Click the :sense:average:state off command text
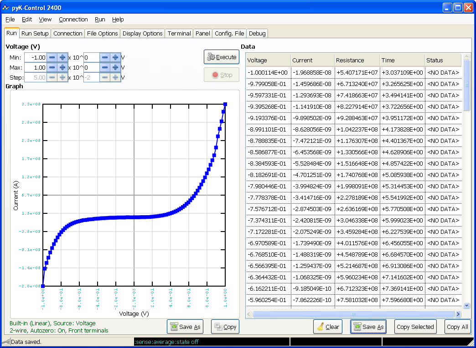Screen dimensions: 476x348 click(x=166, y=342)
